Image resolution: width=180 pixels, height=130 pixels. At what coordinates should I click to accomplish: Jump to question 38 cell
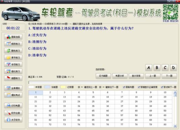[x=136, y=106]
